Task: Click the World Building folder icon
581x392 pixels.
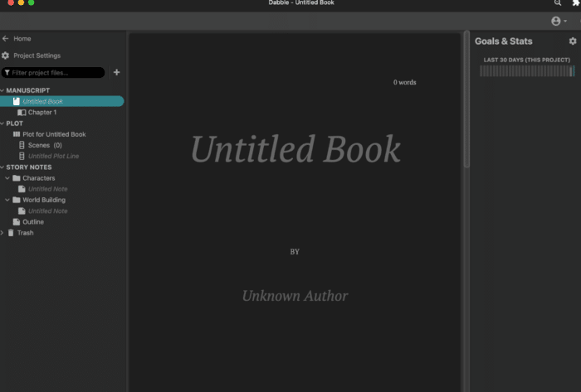Action: tap(17, 200)
